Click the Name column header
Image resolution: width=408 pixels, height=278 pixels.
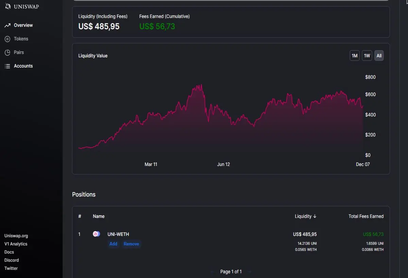tap(99, 216)
